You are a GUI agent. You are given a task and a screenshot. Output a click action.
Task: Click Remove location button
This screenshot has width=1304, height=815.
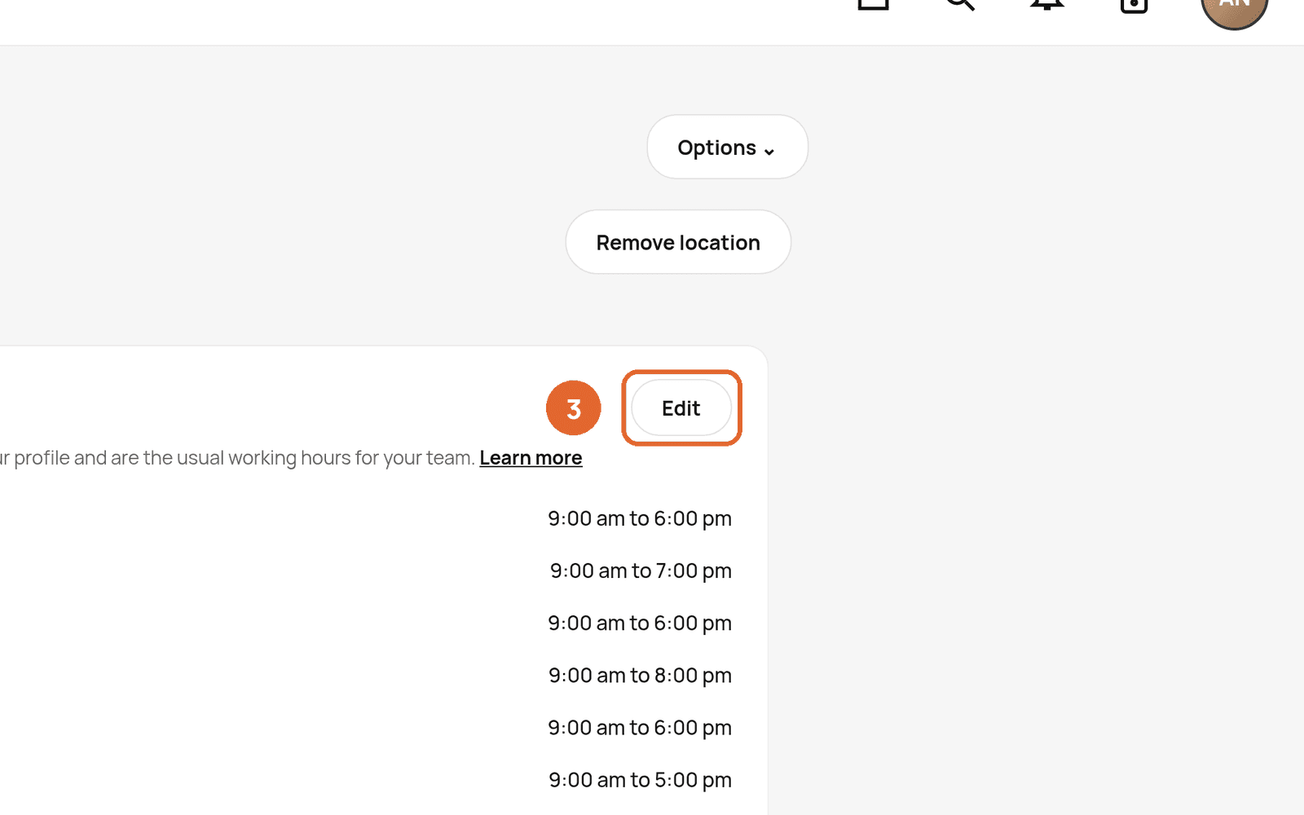point(678,242)
